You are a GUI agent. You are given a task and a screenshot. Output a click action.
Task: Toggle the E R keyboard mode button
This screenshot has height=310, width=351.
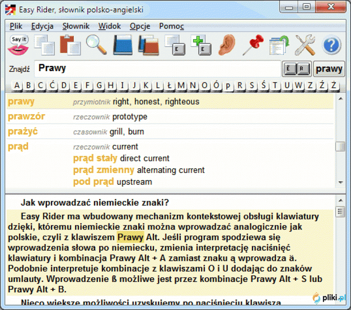(297, 68)
